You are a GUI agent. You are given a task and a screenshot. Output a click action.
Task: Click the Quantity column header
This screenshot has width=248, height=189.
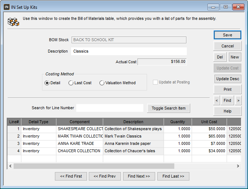tap(178, 122)
